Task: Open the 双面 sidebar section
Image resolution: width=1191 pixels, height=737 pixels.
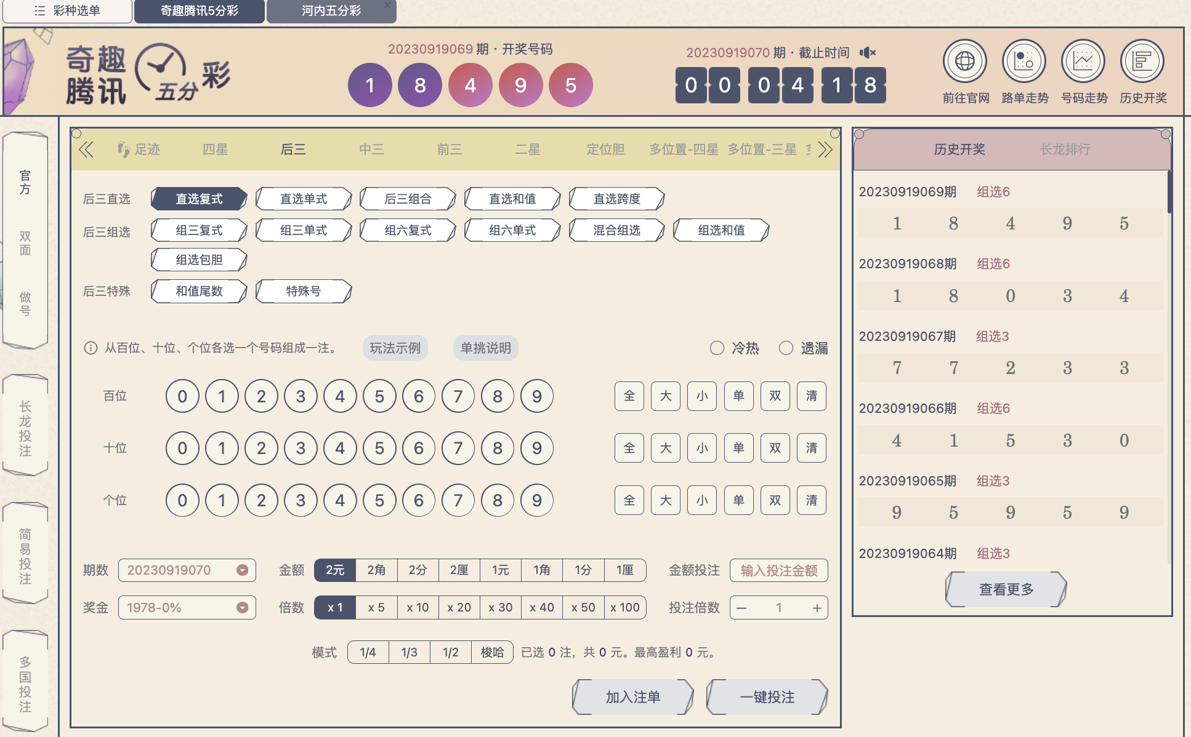Action: 25,243
